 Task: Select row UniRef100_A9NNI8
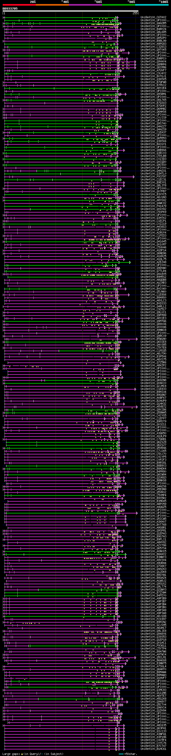click(x=153, y=330)
